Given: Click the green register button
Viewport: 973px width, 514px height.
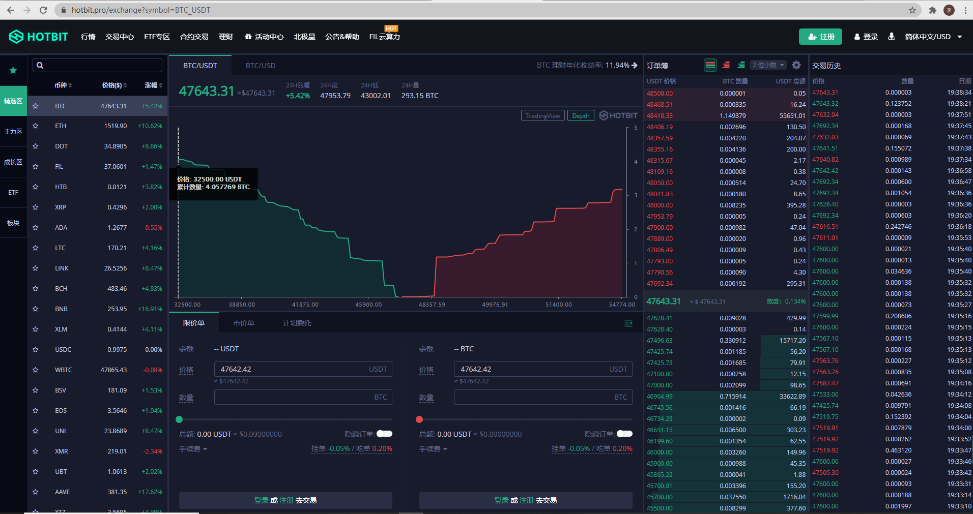Looking at the screenshot, I should 820,37.
